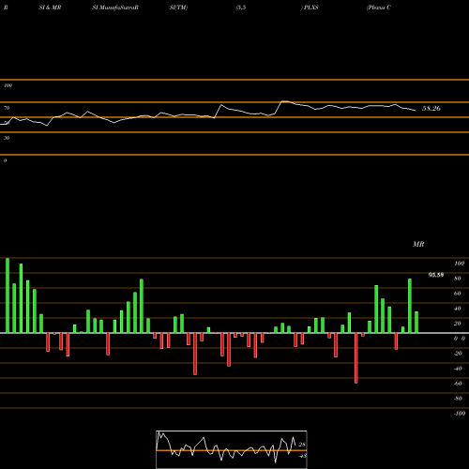Click the 20 label on MR axis
Screen dimensions: 469x469
pos(458,324)
